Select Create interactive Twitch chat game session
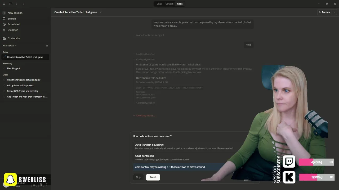This screenshot has width=339, height=190. coord(25,57)
